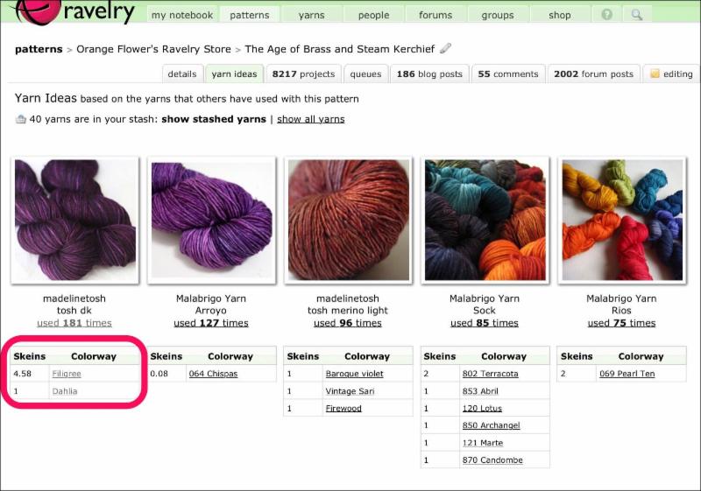Open Orange Flower's Ravelry Store breadcrumb
This screenshot has height=491, width=701.
154,49
